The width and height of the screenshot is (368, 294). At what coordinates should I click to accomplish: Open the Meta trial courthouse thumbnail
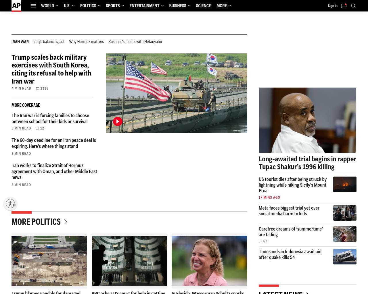(x=345, y=213)
